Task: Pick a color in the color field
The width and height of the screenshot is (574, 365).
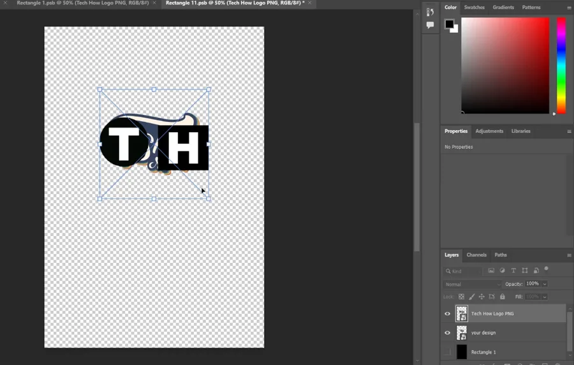Action: tap(505, 66)
